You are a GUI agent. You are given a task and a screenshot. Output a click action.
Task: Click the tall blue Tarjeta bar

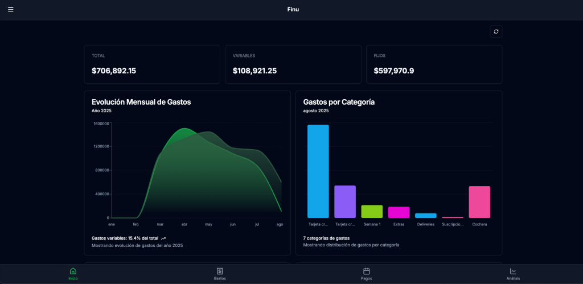[x=318, y=171]
